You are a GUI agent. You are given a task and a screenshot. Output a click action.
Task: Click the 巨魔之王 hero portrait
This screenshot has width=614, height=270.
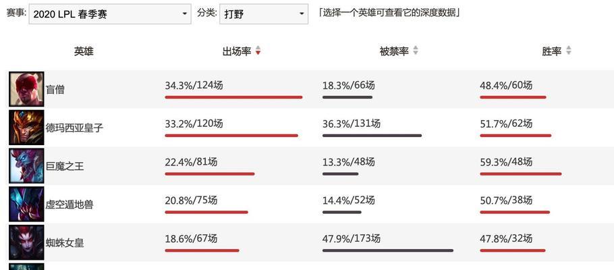click(x=26, y=166)
